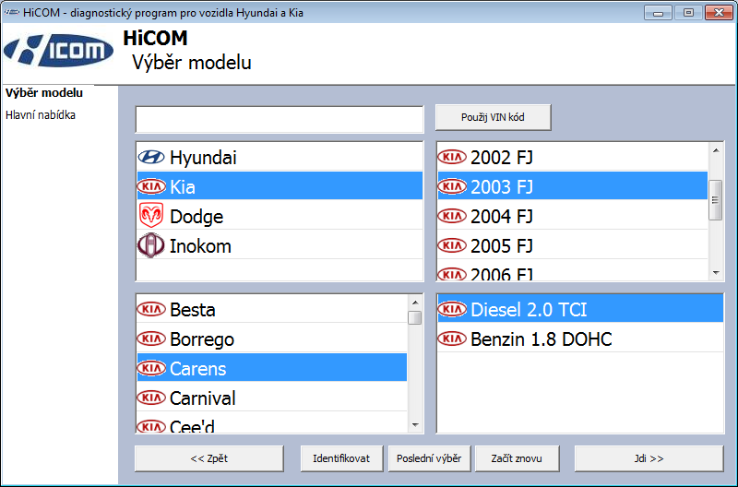The height and width of the screenshot is (487, 738).
Task: Proceed with the Jdi >> button
Action: [649, 458]
